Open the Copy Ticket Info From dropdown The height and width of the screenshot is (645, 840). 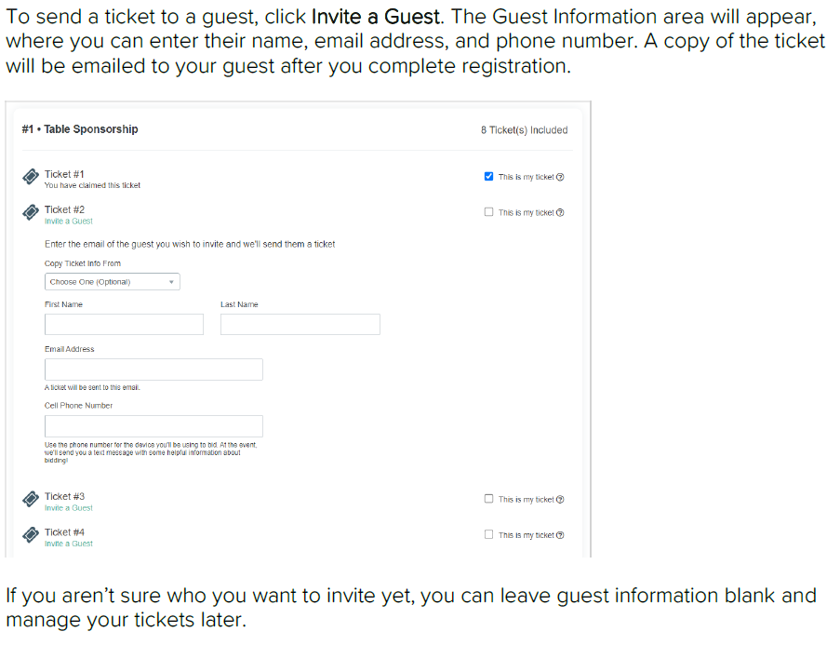click(112, 282)
